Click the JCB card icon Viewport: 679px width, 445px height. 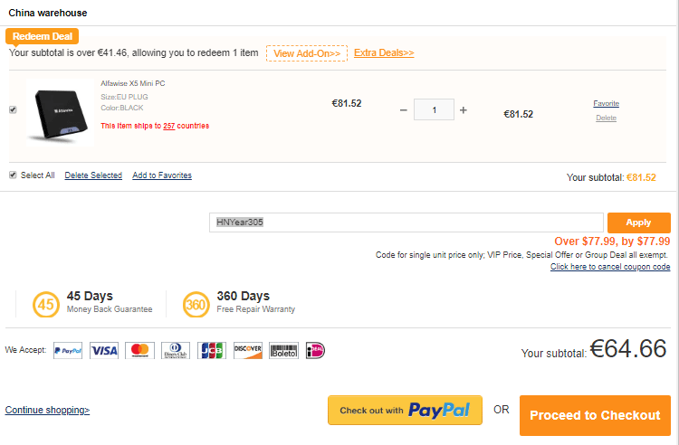[212, 350]
